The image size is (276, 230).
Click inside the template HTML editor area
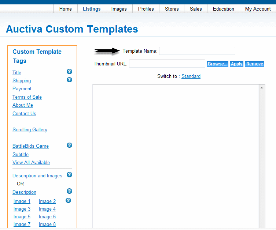[176, 156]
